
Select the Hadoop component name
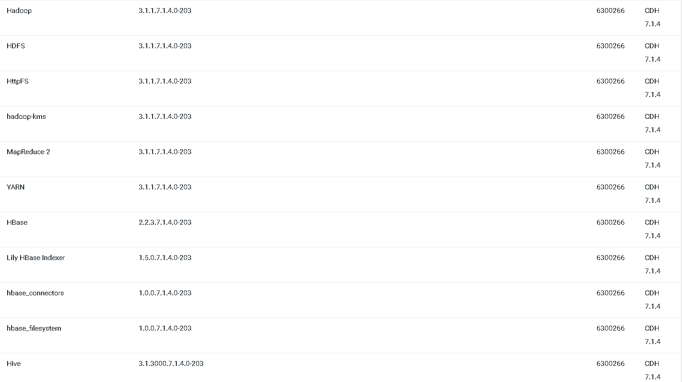(19, 11)
